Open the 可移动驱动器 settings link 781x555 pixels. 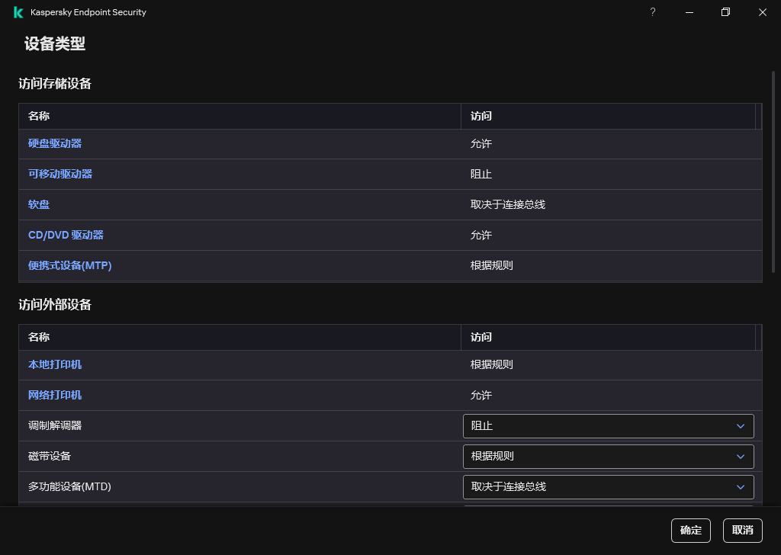[60, 174]
